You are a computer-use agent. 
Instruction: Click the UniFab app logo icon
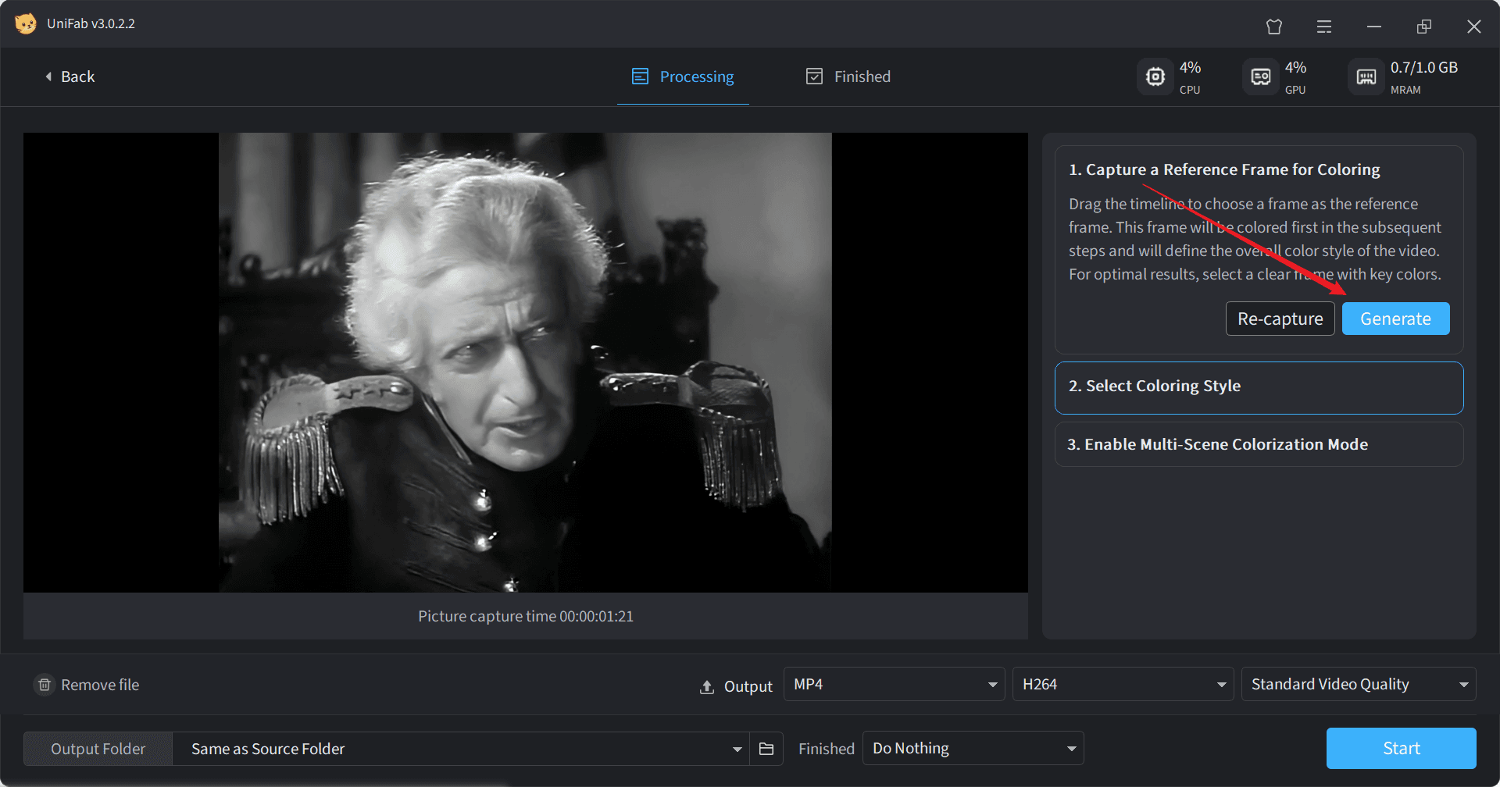click(26, 23)
